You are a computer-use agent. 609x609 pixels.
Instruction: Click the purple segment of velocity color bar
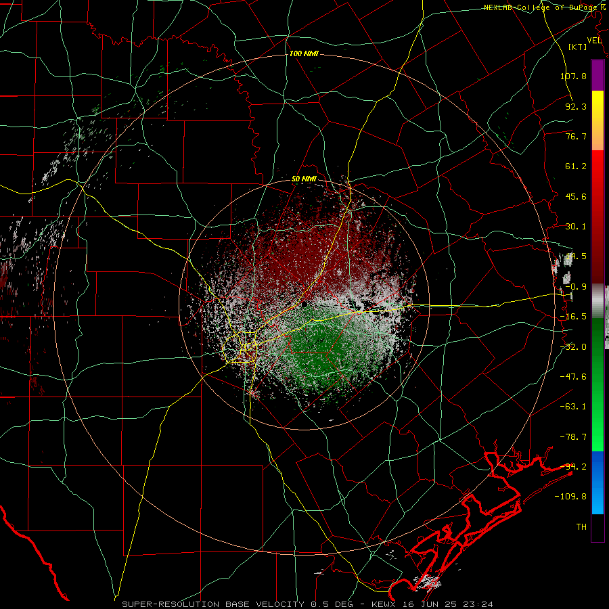click(597, 75)
